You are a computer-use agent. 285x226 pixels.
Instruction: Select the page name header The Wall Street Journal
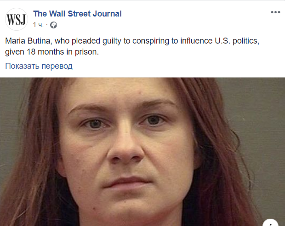(x=77, y=14)
